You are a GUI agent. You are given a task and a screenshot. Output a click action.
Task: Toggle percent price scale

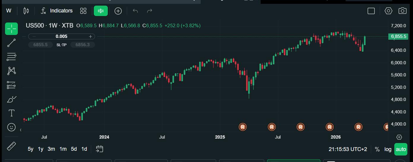[x=377, y=149]
